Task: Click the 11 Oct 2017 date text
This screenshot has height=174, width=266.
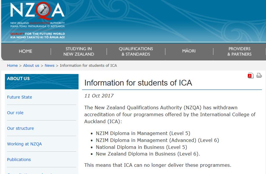Action: [99, 96]
